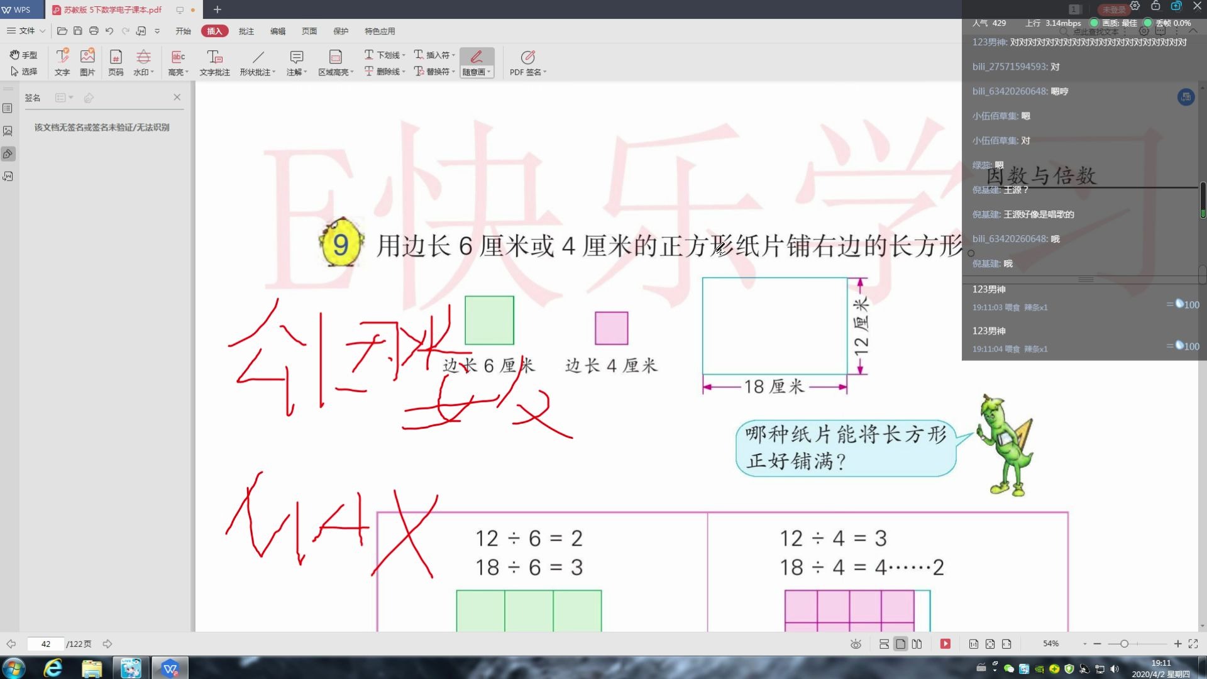Select the 文字批注 text annotation tool

click(x=215, y=61)
